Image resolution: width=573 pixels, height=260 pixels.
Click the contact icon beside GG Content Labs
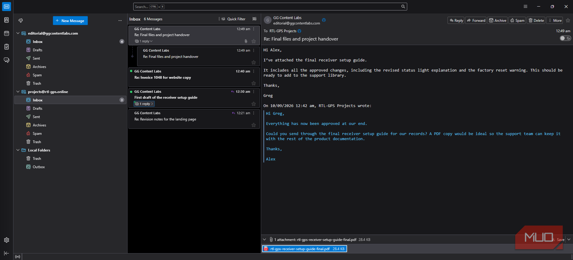pyautogui.click(x=324, y=20)
